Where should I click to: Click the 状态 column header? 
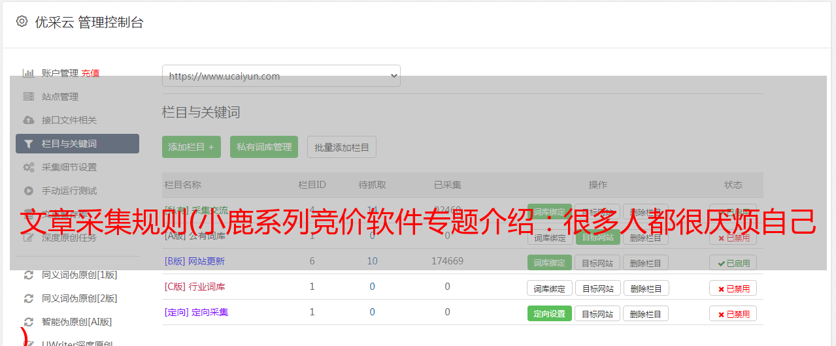(733, 185)
